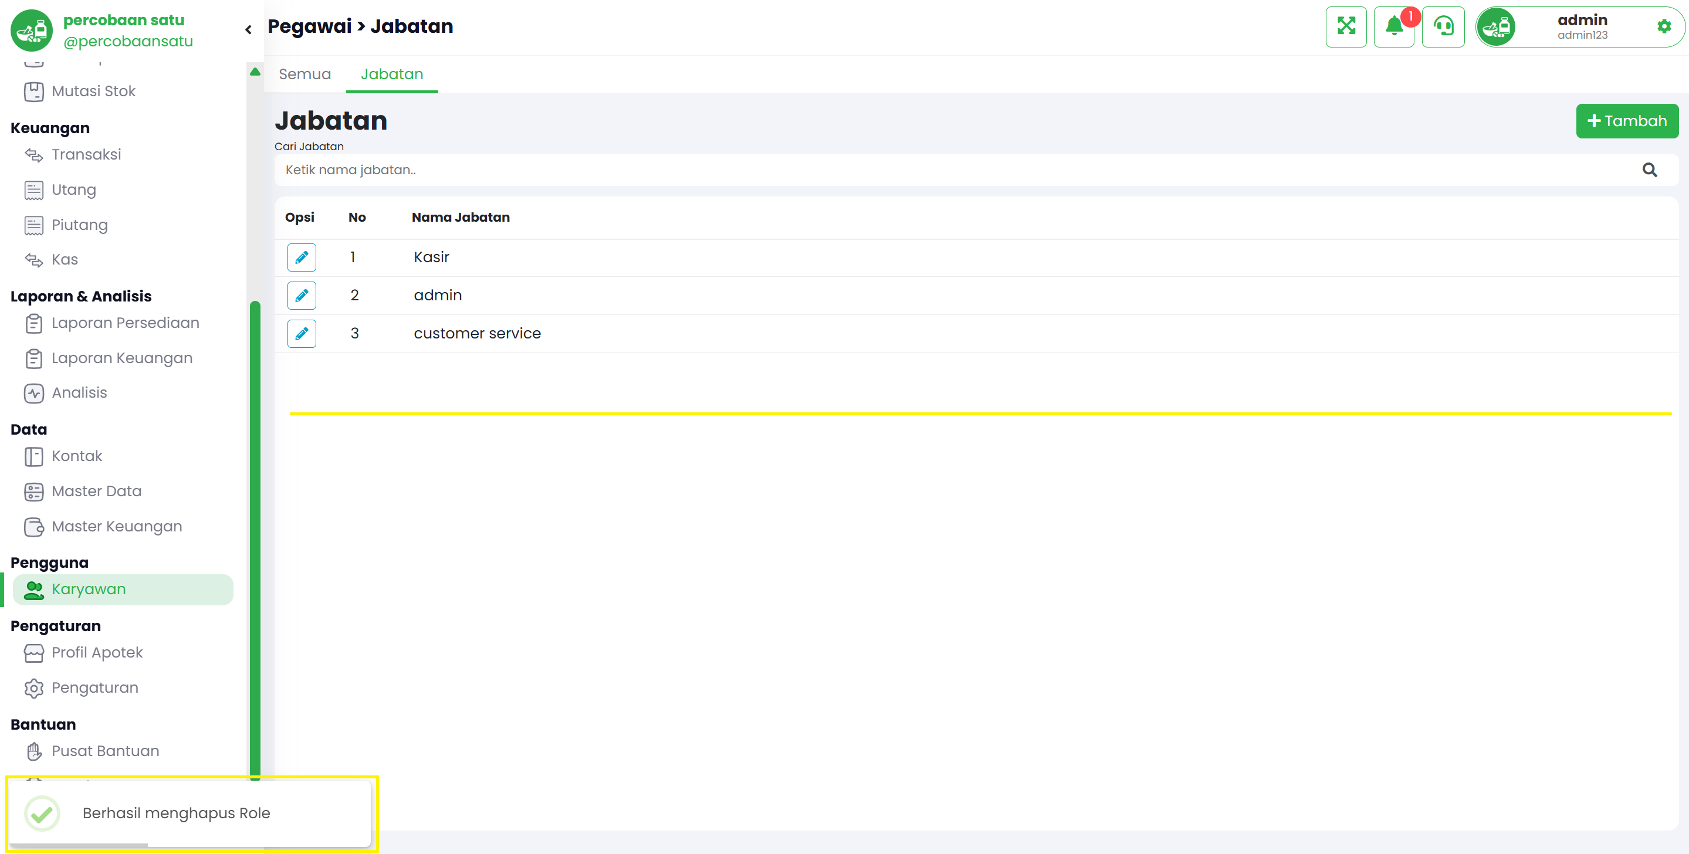
Task: Click the Piutang receipt icon
Action: (x=34, y=225)
